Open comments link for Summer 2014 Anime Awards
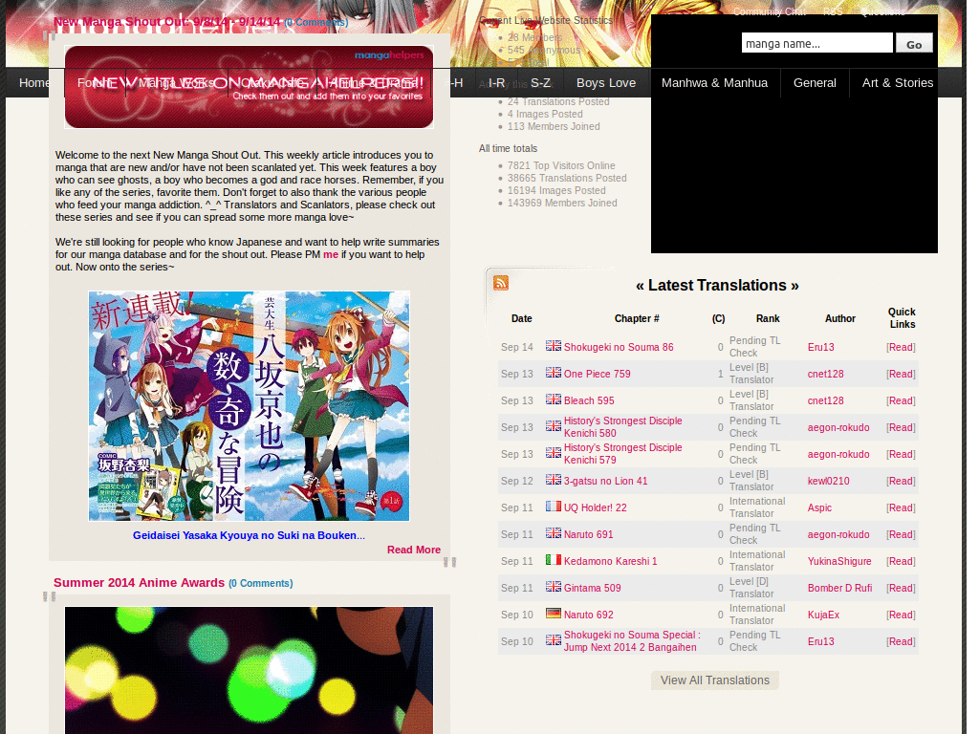This screenshot has width=979, height=734. 260,584
